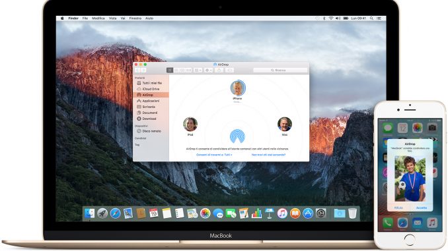Tap Rifiuta on the iPhone AirDrop prompt
The height and width of the screenshot is (251, 448).
(x=398, y=208)
